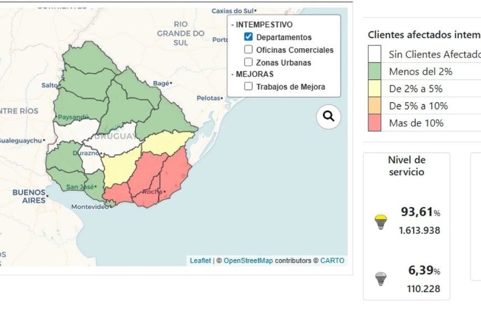
Task: Select the green 'Menos del 2%' swatch
Action: pos(374,71)
